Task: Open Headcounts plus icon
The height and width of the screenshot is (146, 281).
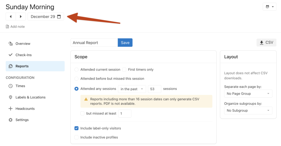Action: pos(11,108)
